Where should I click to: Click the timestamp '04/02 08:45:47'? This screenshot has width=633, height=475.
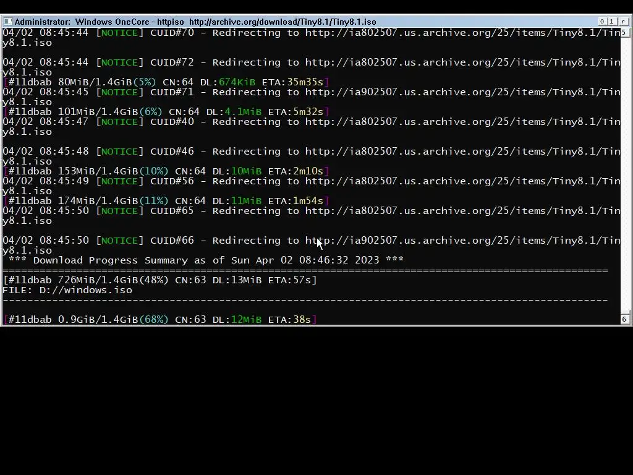pyautogui.click(x=46, y=122)
